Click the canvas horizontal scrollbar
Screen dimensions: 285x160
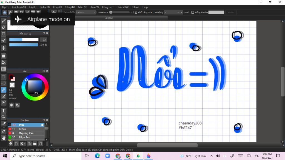click(167, 145)
